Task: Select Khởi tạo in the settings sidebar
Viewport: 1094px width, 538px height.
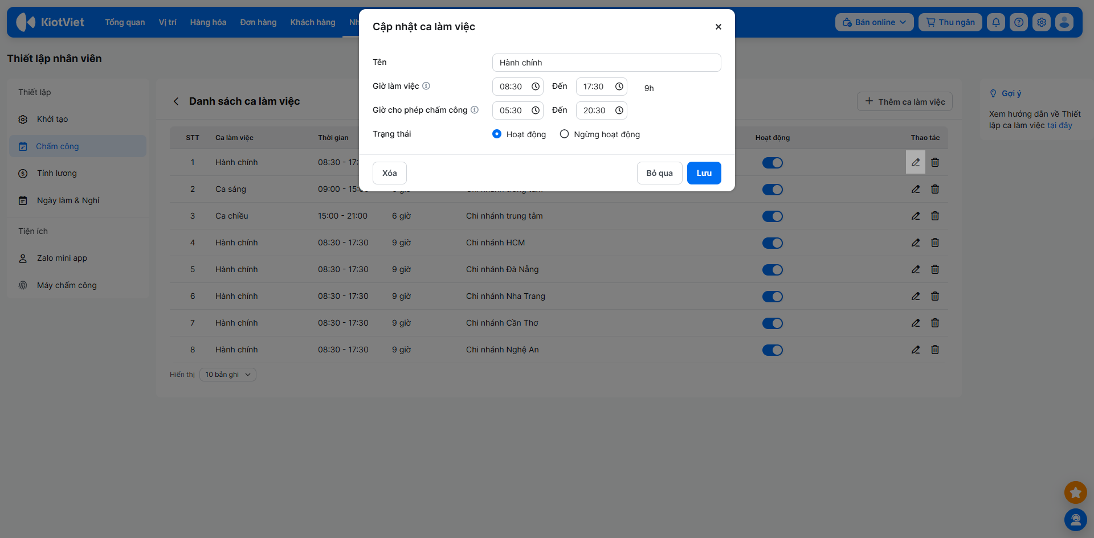Action: click(x=78, y=119)
